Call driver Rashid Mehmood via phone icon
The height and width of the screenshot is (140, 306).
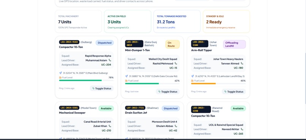(176, 63)
